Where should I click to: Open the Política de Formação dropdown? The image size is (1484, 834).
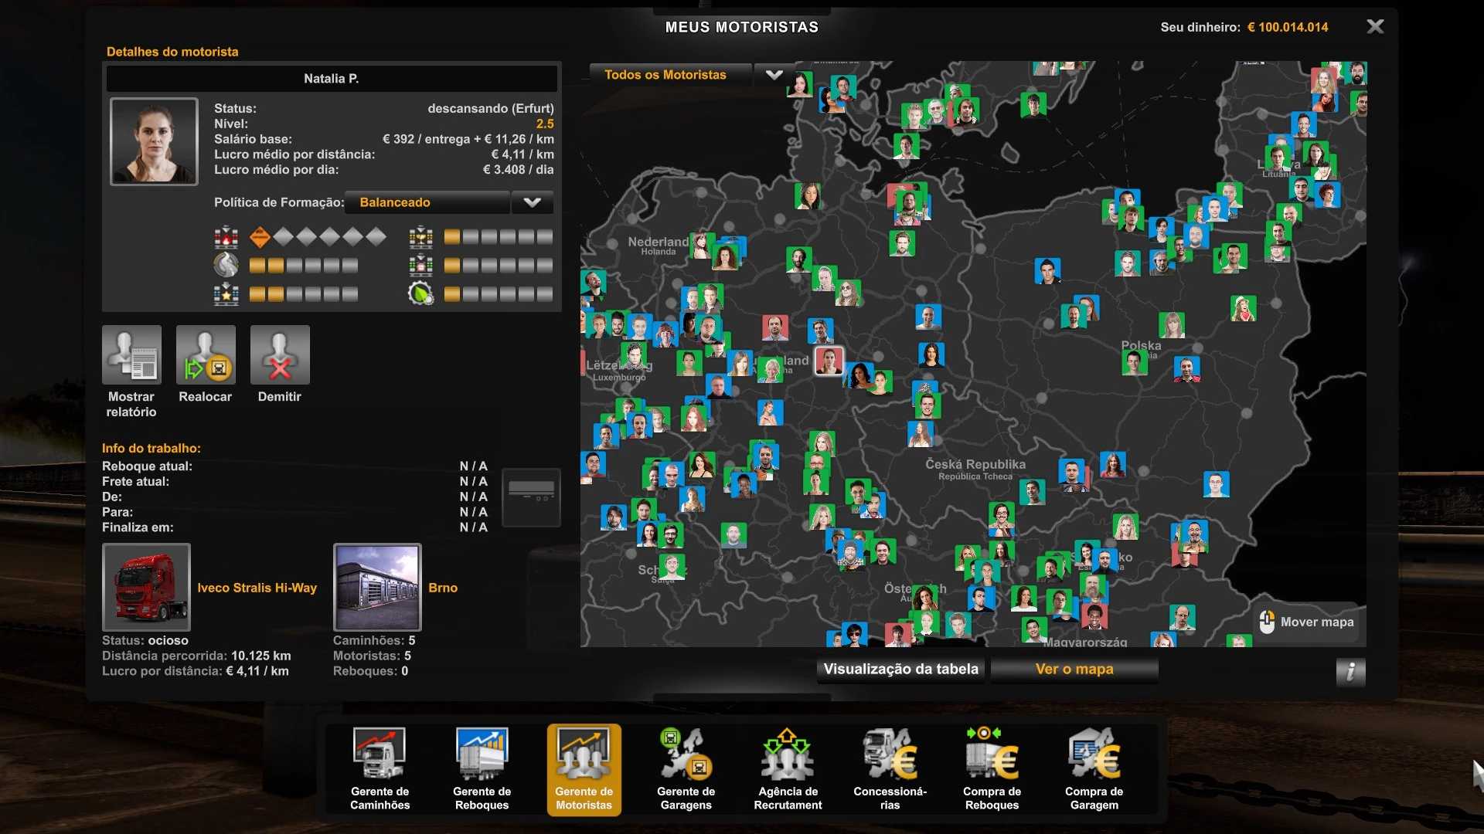pos(427,202)
